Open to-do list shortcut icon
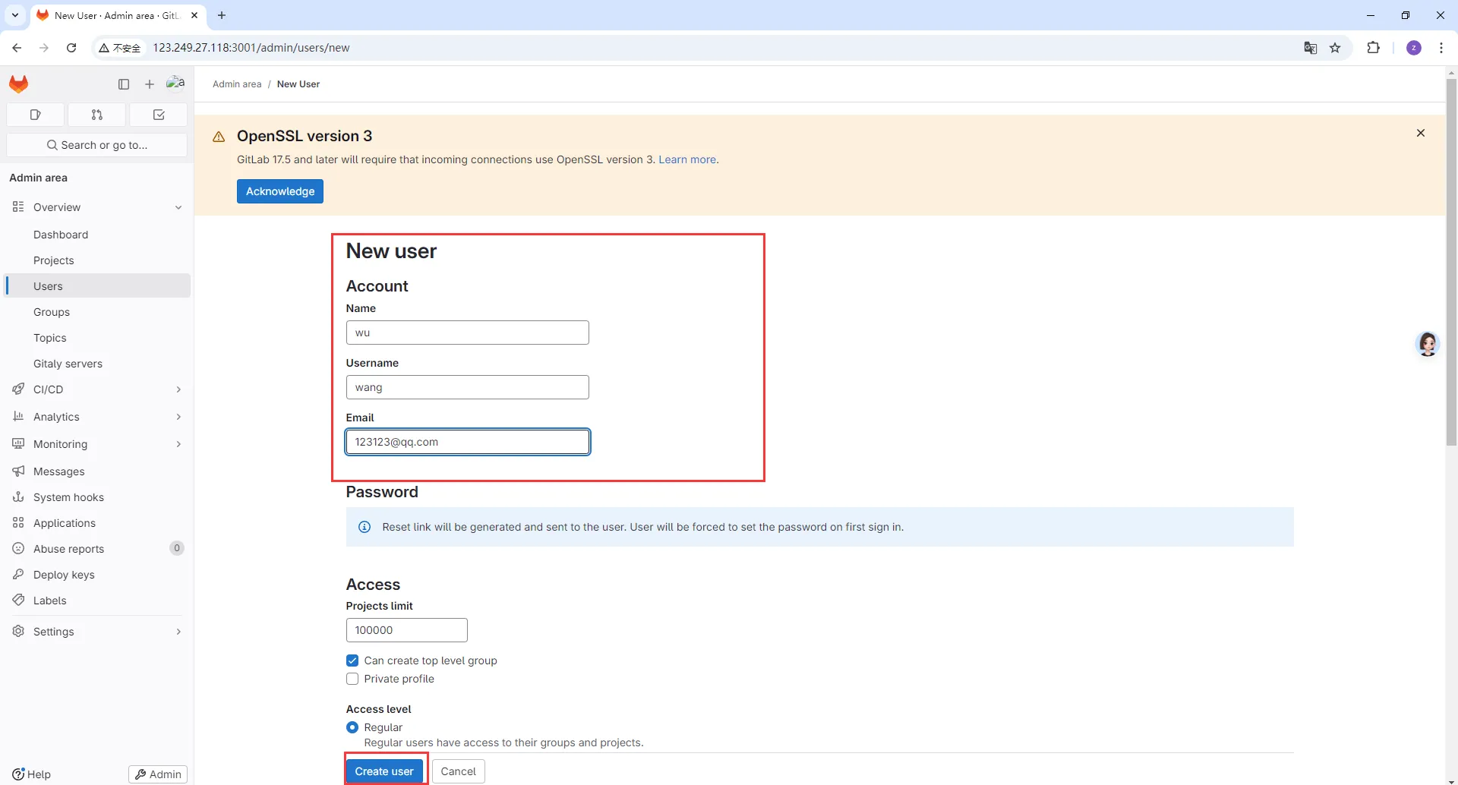The height and width of the screenshot is (785, 1458). [x=159, y=115]
